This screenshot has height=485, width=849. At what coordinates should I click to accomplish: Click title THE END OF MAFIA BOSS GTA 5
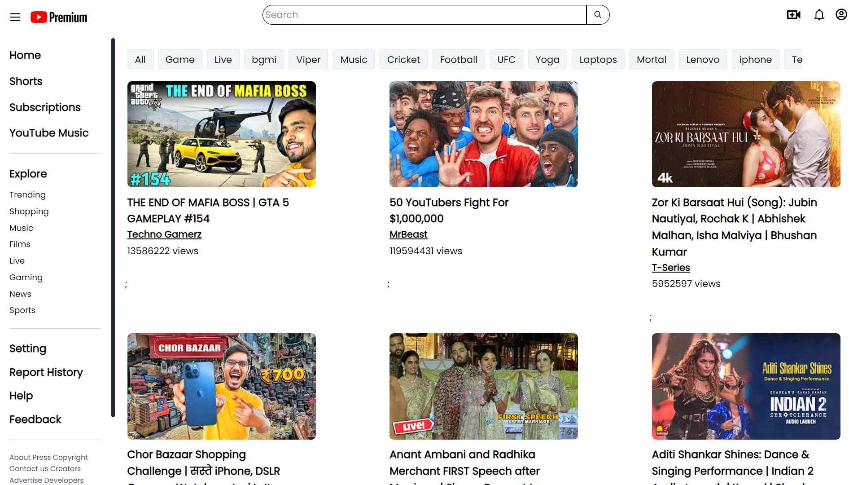tap(208, 211)
